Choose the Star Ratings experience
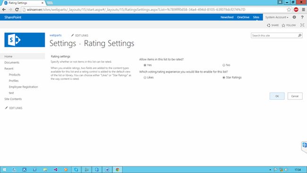 pos(223,78)
